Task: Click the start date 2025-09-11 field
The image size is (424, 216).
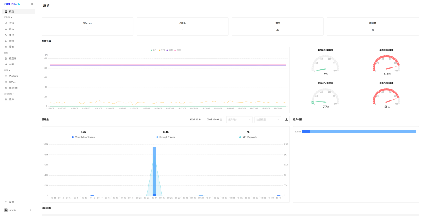Action: pos(196,120)
